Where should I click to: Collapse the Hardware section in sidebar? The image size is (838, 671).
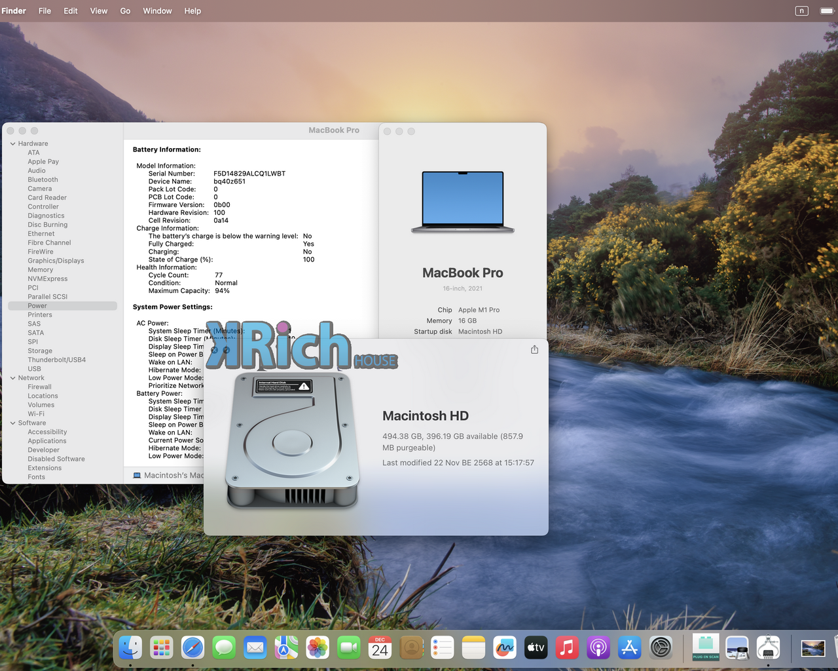coord(12,144)
